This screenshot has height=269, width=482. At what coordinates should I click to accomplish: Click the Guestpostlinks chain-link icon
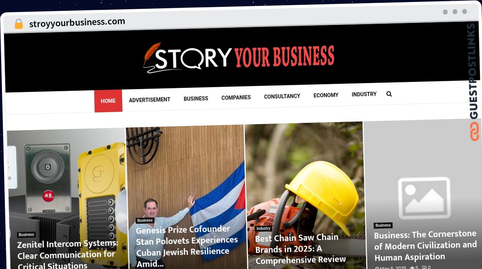(x=474, y=131)
